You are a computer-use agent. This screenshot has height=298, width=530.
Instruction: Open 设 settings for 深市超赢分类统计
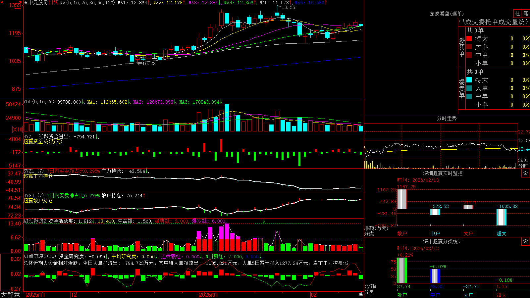(526, 241)
